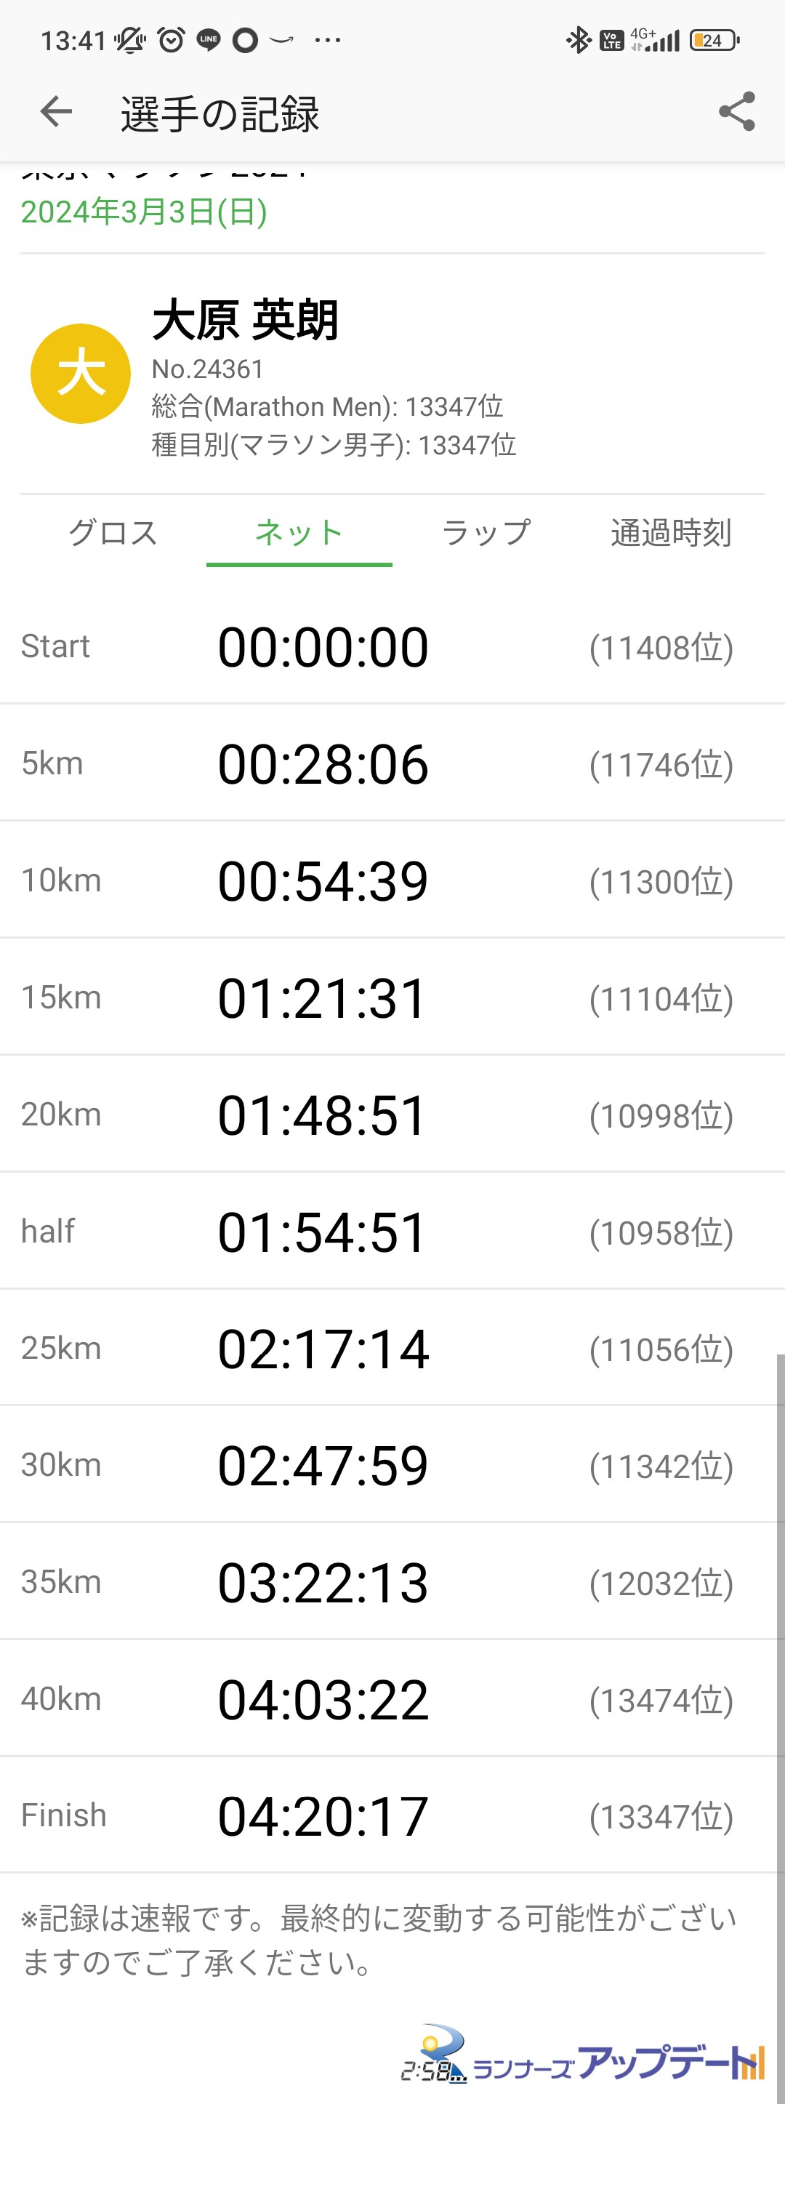The width and height of the screenshot is (785, 2200).
Task: Tap the RUNNET update logo
Action: coord(582,2058)
